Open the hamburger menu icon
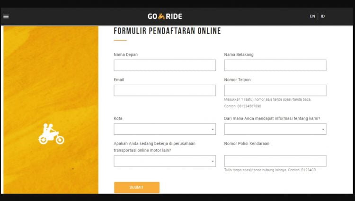Image resolution: width=355 pixels, height=201 pixels. [6, 16]
